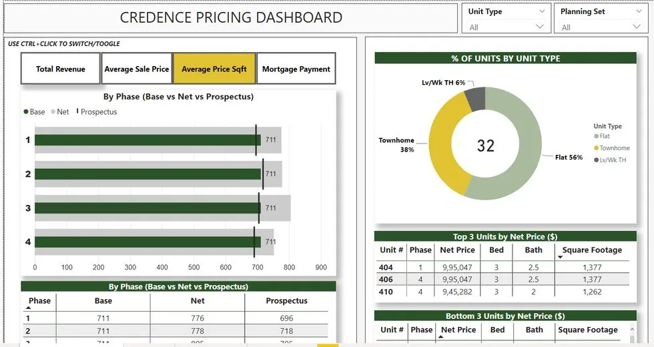Image resolution: width=654 pixels, height=347 pixels.
Task: Sort the Bottom 3 table by Unit # header
Action: point(392,330)
